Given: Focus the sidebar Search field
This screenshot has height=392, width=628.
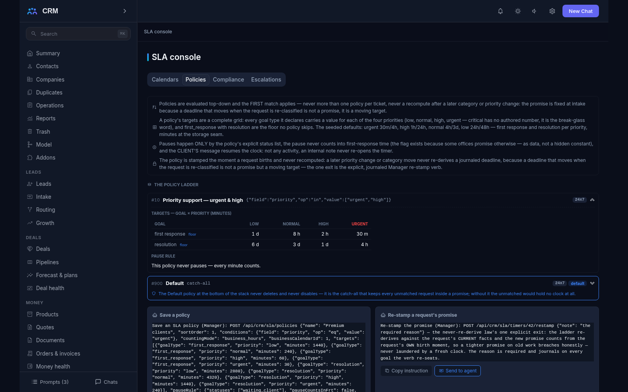Looking at the screenshot, I should [78, 34].
